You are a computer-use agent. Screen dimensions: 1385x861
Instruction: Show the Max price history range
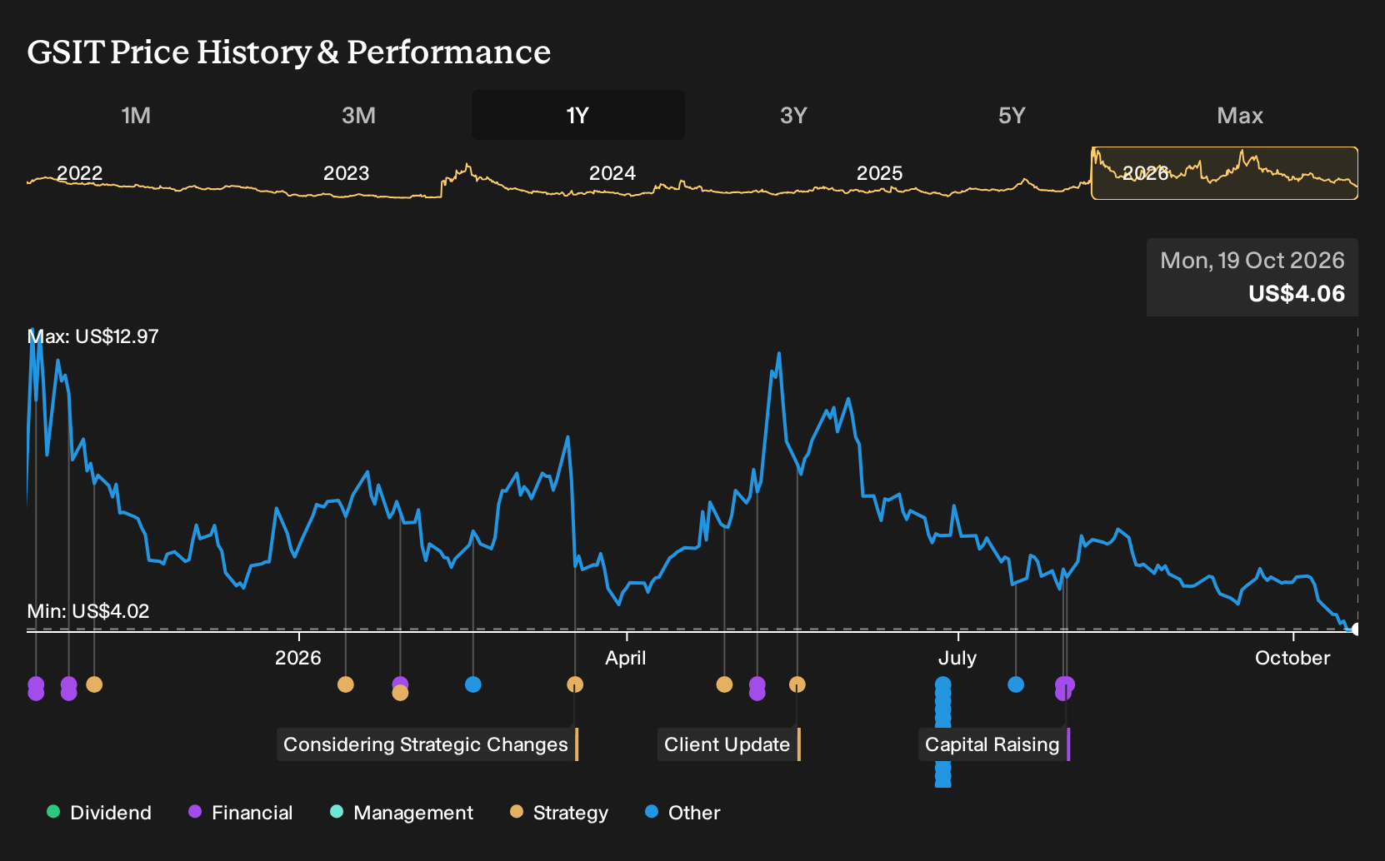(1240, 115)
